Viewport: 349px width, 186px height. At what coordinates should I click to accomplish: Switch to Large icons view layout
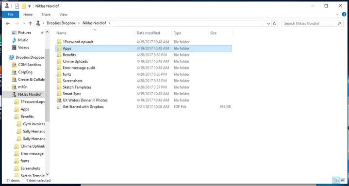coord(343,180)
